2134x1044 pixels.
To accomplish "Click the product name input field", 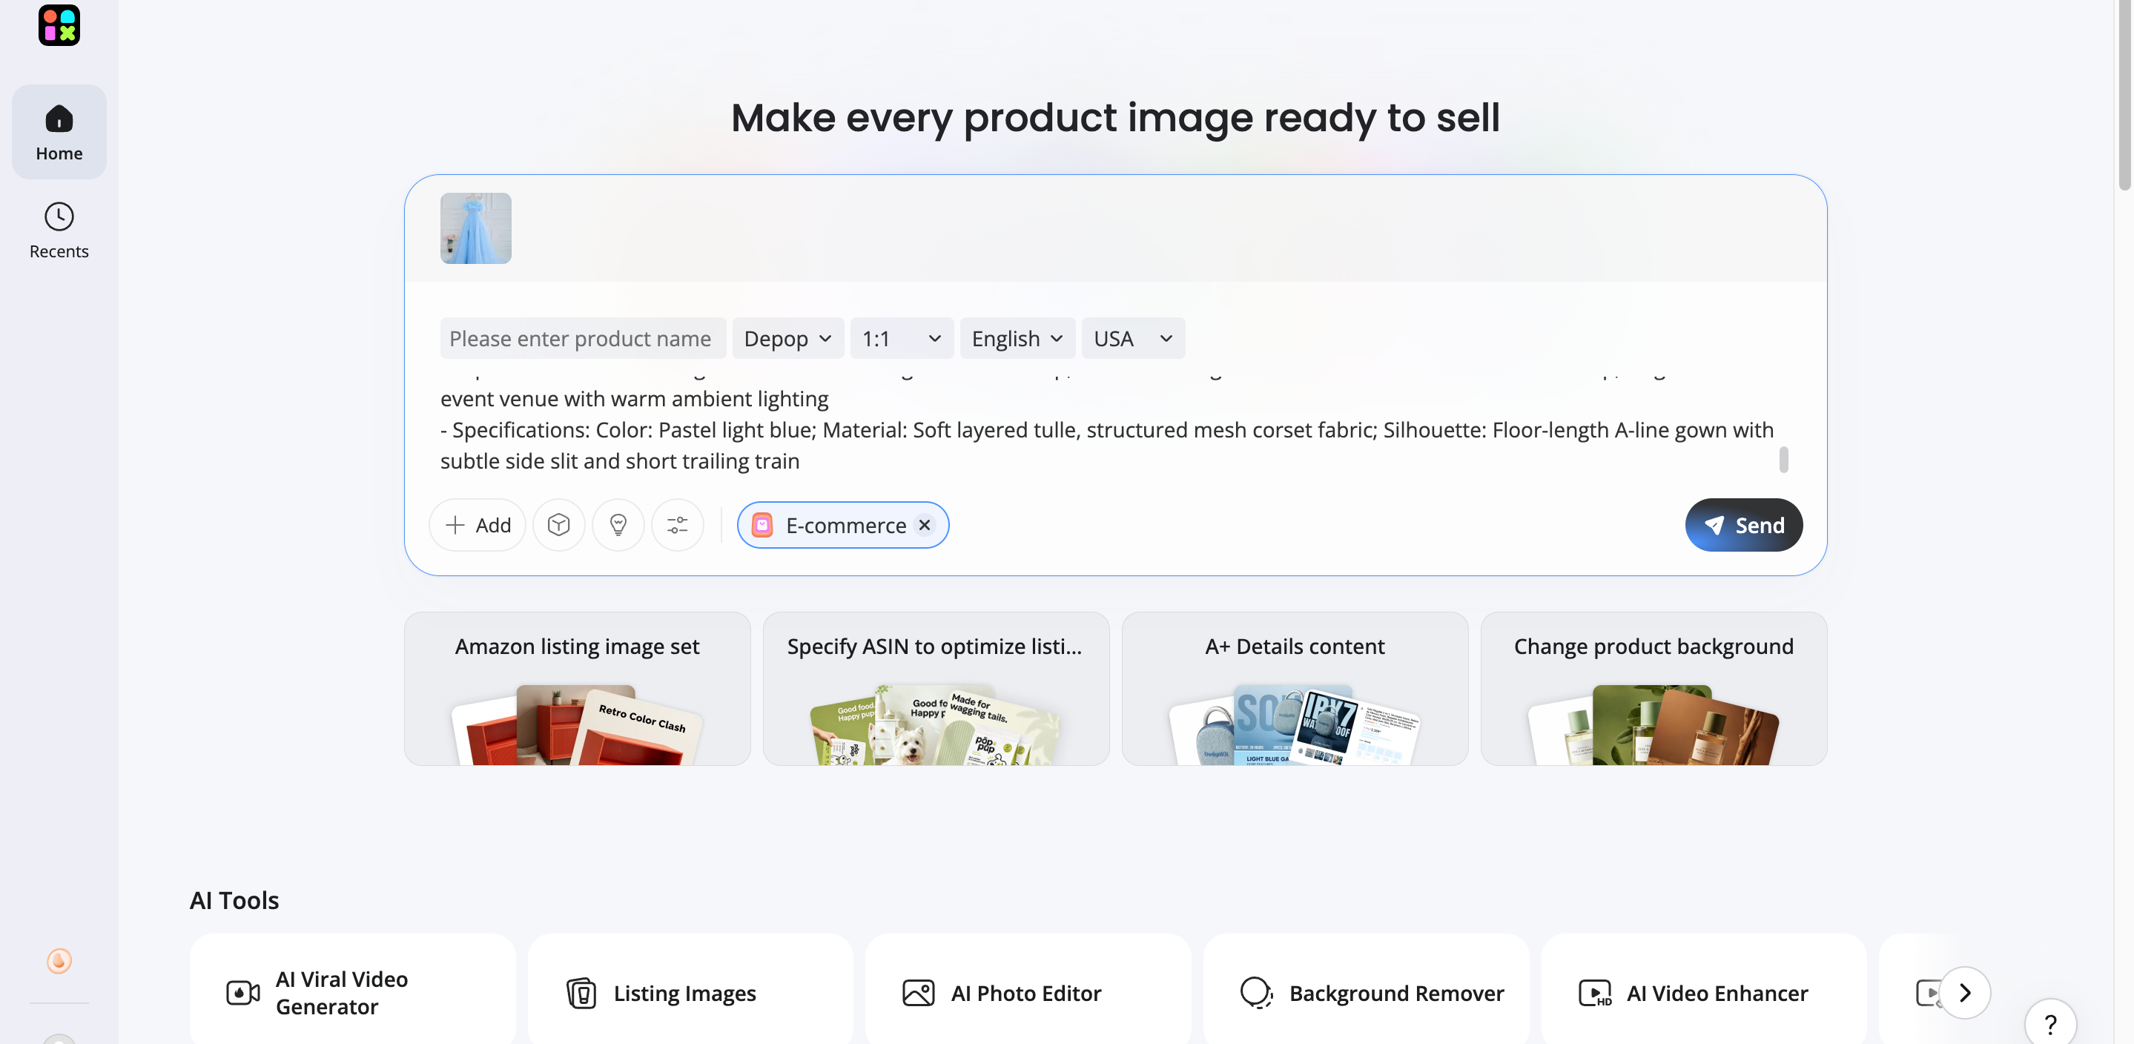I will 584,339.
